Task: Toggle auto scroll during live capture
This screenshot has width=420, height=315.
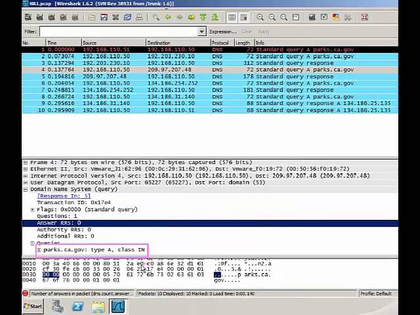Action: point(243,18)
